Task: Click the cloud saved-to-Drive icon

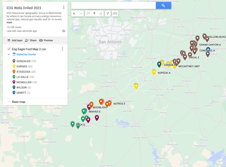Action: (64, 31)
